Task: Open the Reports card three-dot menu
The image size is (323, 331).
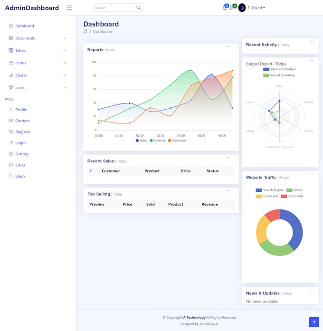Action: (228, 47)
